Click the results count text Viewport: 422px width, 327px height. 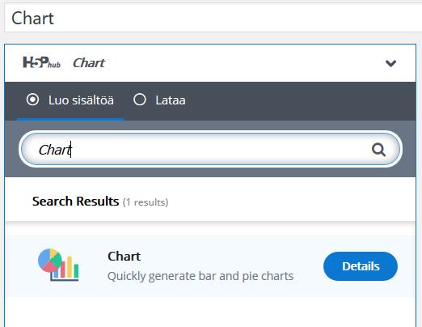pyautogui.click(x=146, y=202)
